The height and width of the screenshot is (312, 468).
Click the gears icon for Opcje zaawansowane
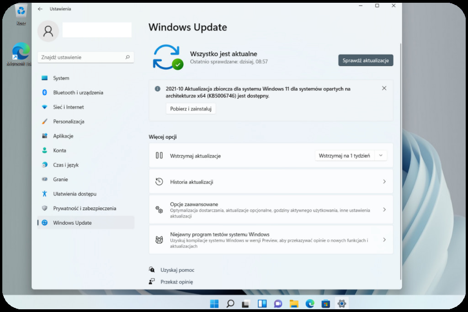click(159, 210)
